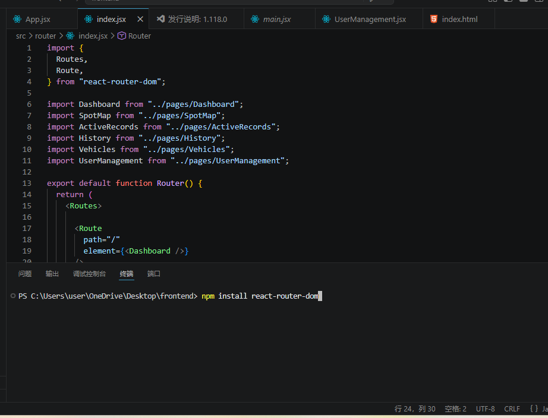The height and width of the screenshot is (418, 548).
Task: Open the 调试控制台 debug console tab
Action: click(x=89, y=274)
